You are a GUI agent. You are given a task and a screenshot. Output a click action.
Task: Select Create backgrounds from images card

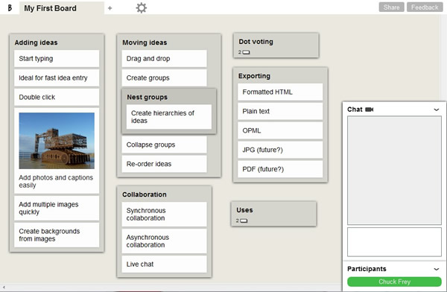57,235
